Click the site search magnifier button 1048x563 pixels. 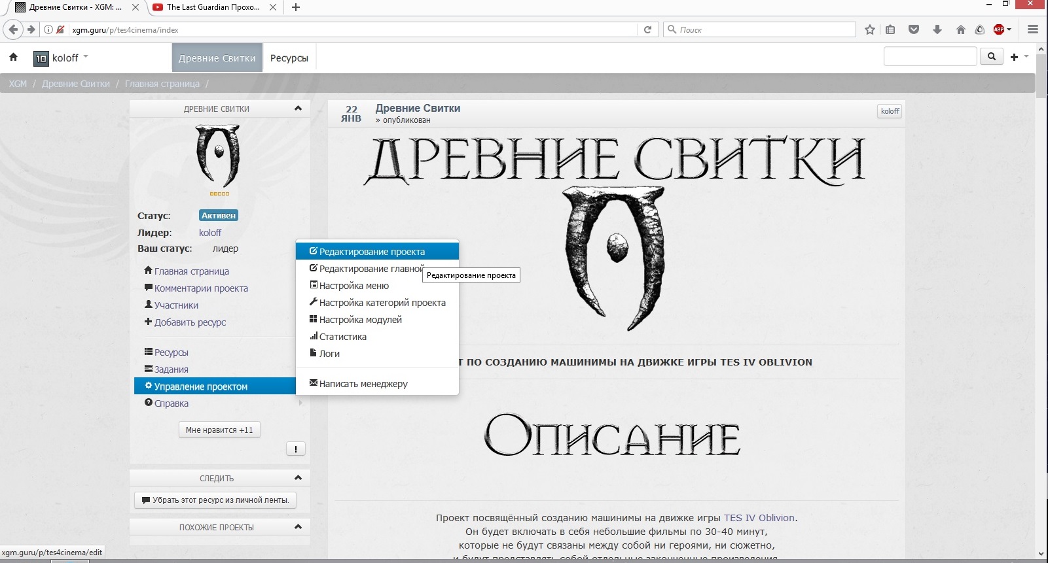(x=992, y=57)
